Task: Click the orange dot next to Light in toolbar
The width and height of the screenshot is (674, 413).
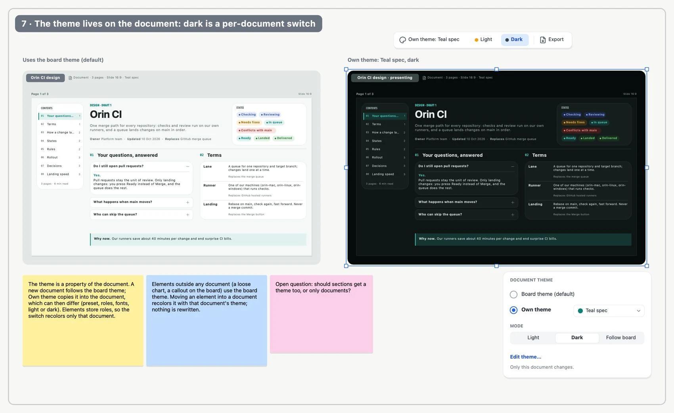Action: coord(476,40)
